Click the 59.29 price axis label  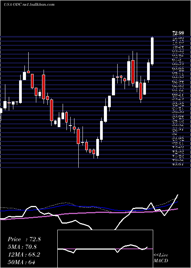178,99
